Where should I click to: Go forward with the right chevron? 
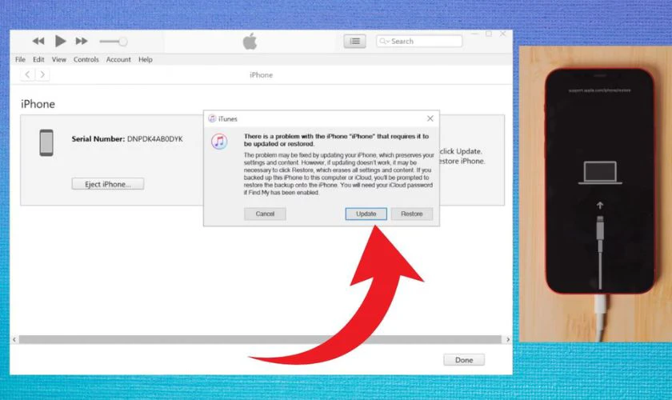[x=42, y=74]
